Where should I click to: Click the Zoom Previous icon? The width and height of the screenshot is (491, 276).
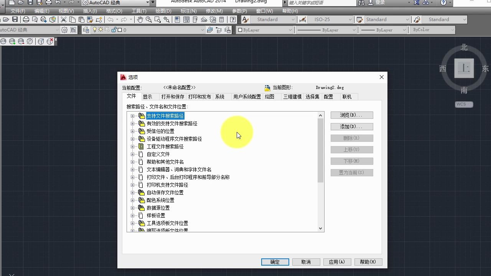click(x=166, y=20)
